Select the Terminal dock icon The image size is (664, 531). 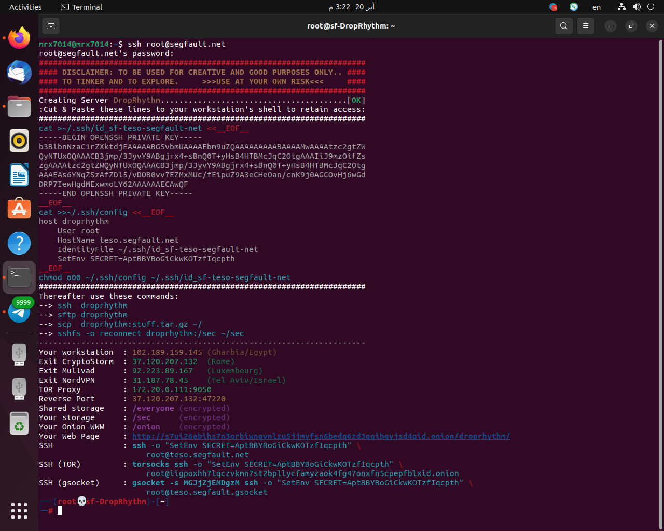click(19, 277)
